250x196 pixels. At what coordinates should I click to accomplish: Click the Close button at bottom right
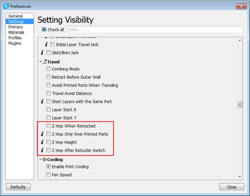pyautogui.click(x=232, y=187)
